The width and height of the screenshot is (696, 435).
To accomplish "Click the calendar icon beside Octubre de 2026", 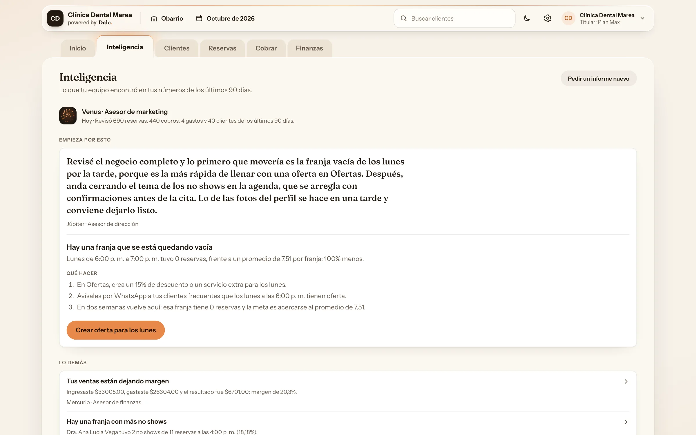I will pos(199,18).
